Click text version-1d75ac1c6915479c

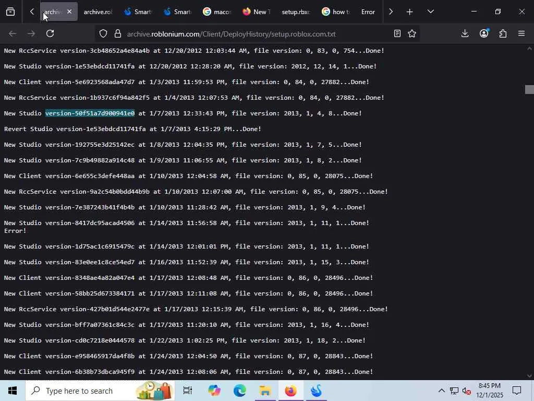pos(90,246)
